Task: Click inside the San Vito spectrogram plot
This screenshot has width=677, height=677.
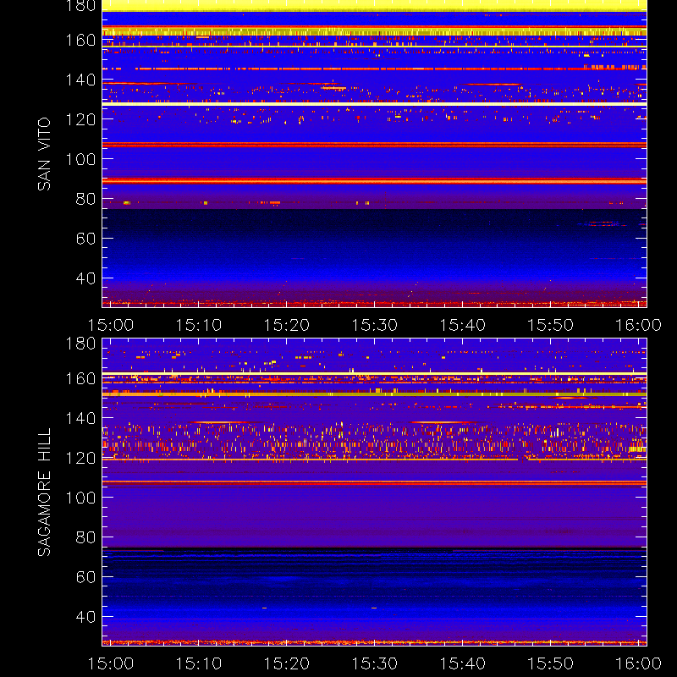Action: tap(374, 154)
